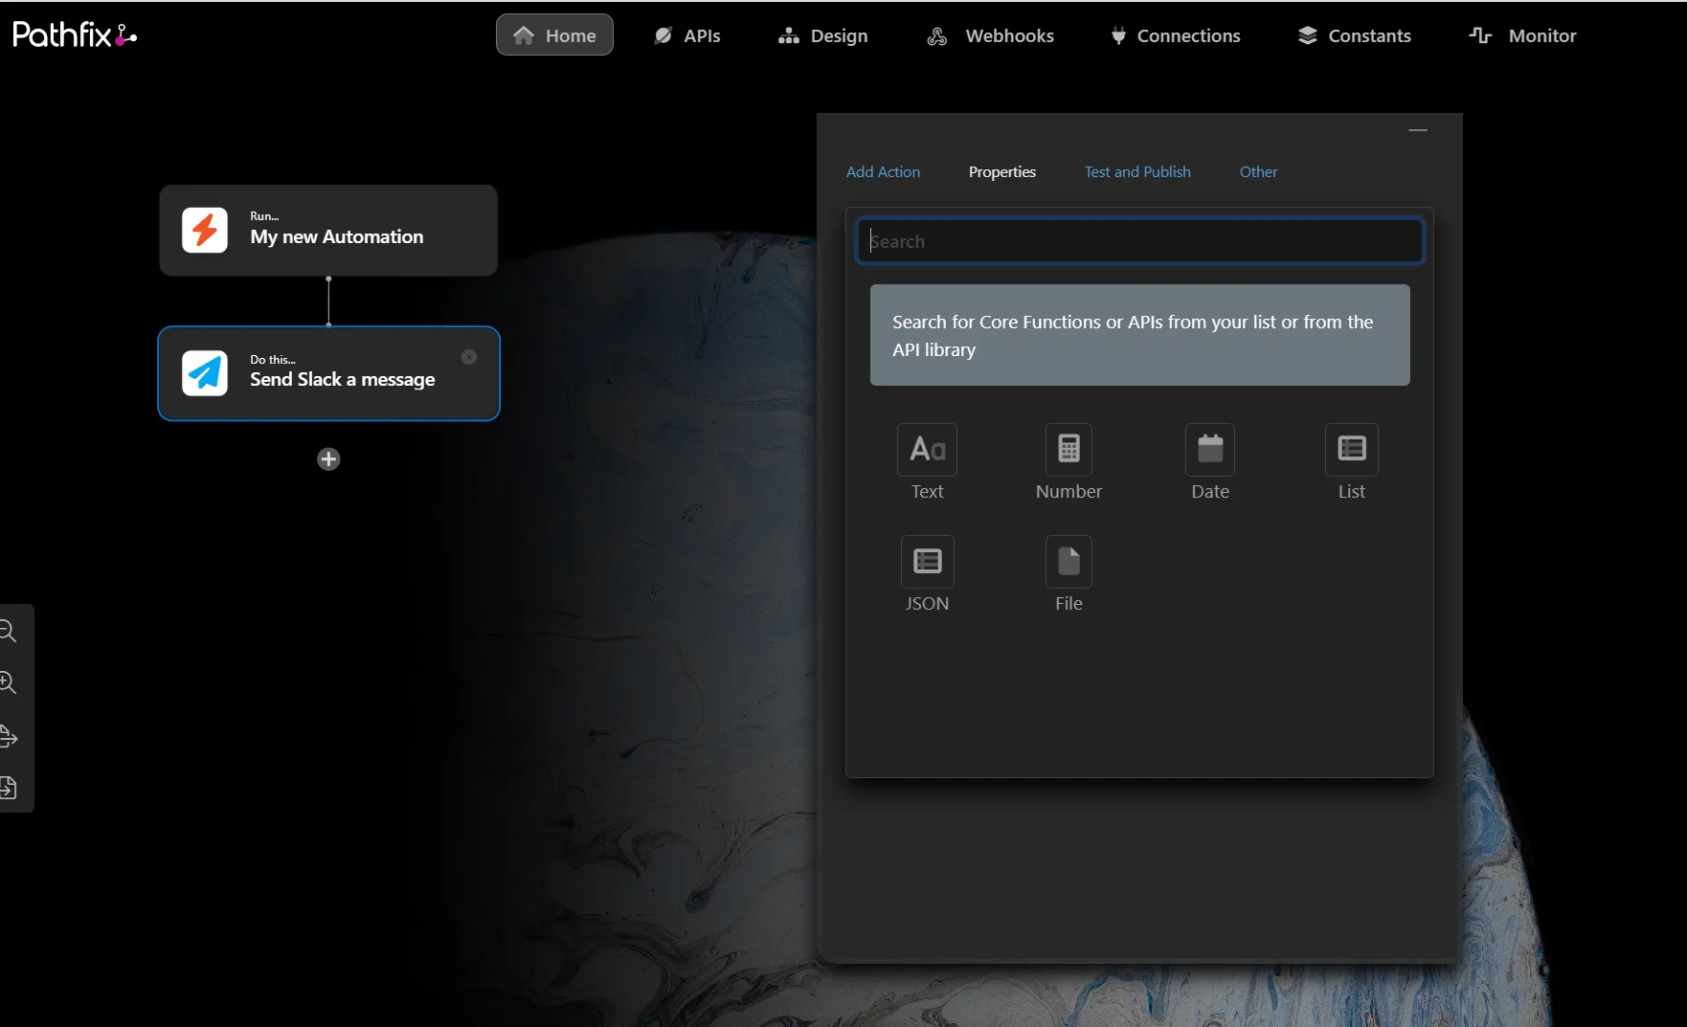Choose the Text core function
This screenshot has height=1027, width=1687.
(x=927, y=463)
